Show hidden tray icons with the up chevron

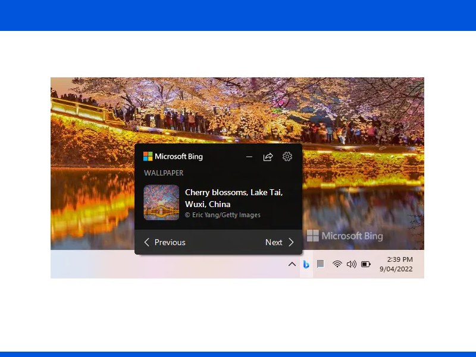[292, 264]
